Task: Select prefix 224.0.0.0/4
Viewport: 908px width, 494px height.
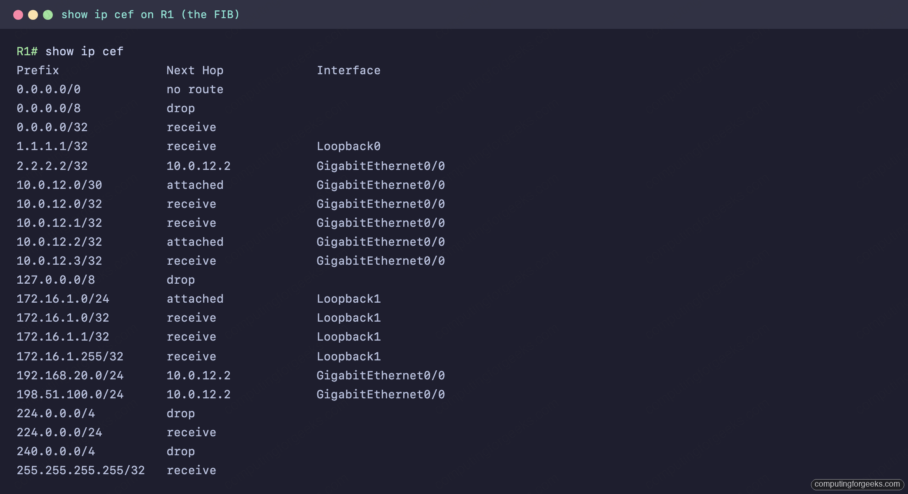Action: pos(56,414)
